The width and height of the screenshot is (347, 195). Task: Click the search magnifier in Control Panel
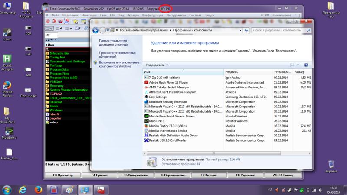(308, 30)
